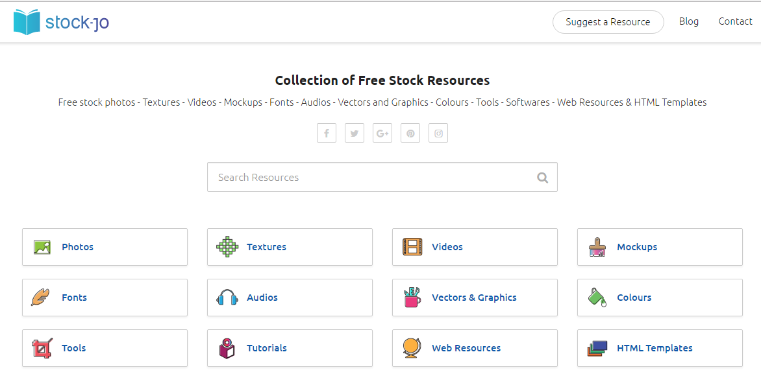Focus the Search Resources input field
This screenshot has width=761, height=387.
[382, 177]
